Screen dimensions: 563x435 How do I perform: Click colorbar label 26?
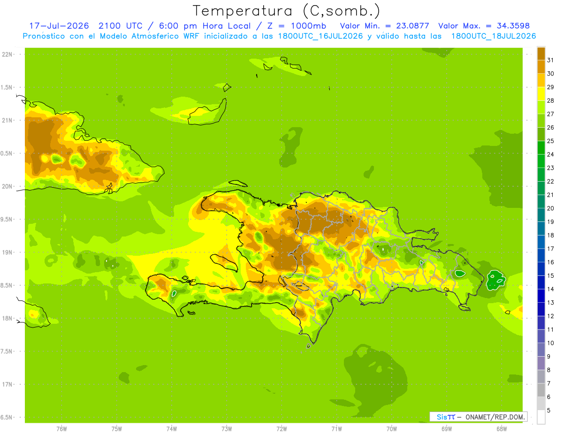[550, 128]
